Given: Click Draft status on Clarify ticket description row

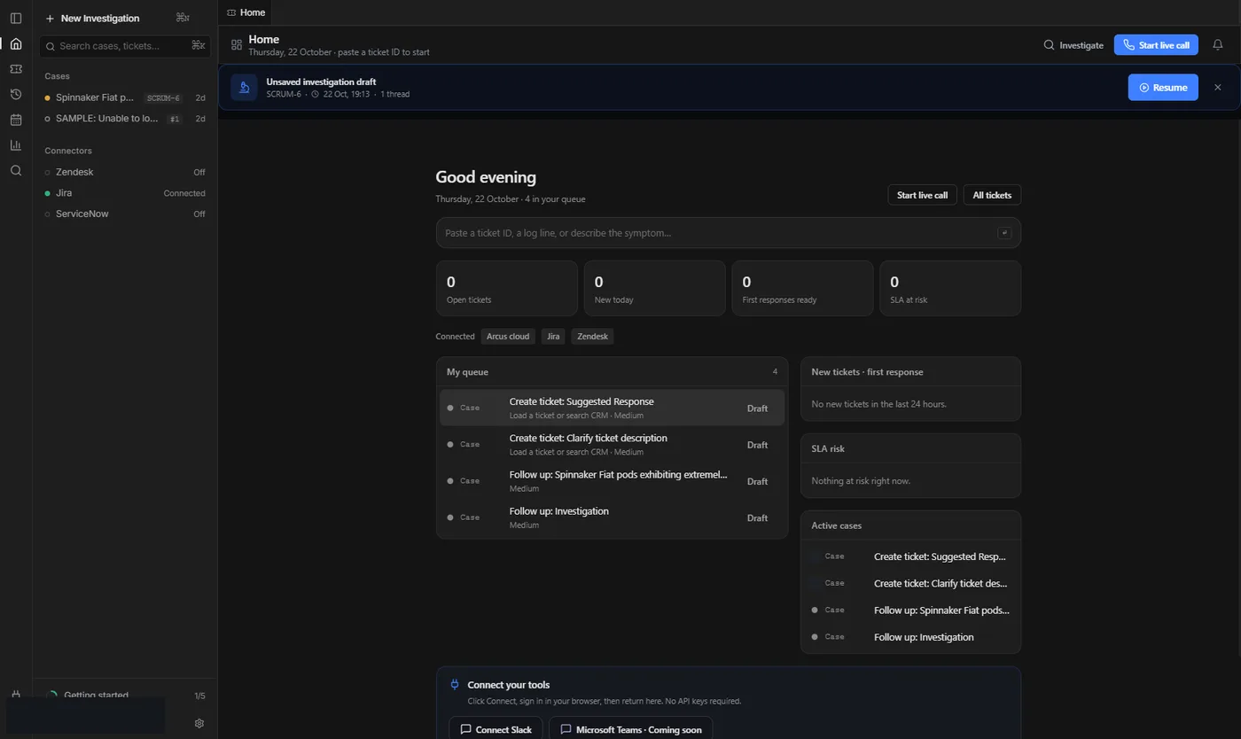Looking at the screenshot, I should pos(757,445).
